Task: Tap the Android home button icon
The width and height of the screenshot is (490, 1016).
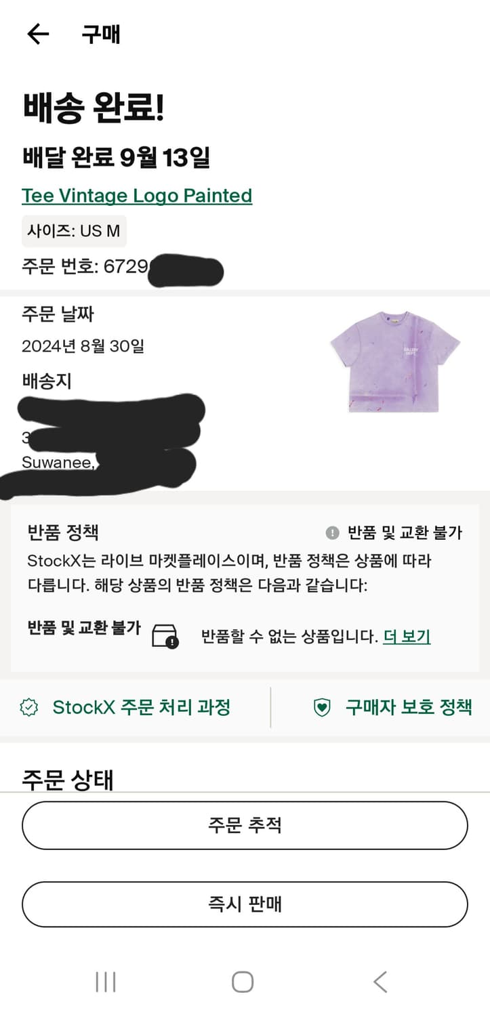Action: 243,981
